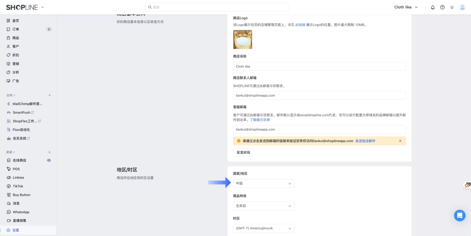Click the SmartPush app icon
This screenshot has width=471, height=236.
[9, 112]
